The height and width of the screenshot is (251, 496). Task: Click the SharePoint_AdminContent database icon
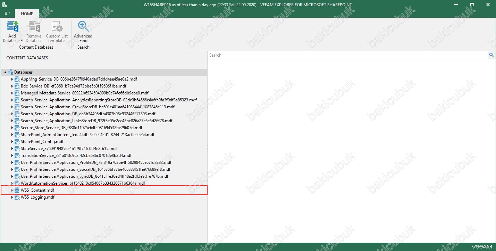pyautogui.click(x=17, y=135)
